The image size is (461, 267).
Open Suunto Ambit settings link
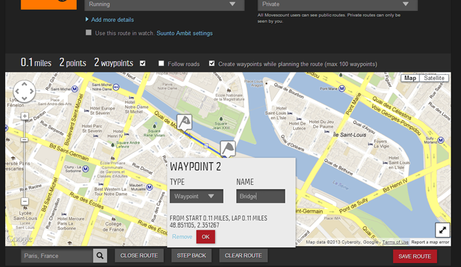coord(184,33)
